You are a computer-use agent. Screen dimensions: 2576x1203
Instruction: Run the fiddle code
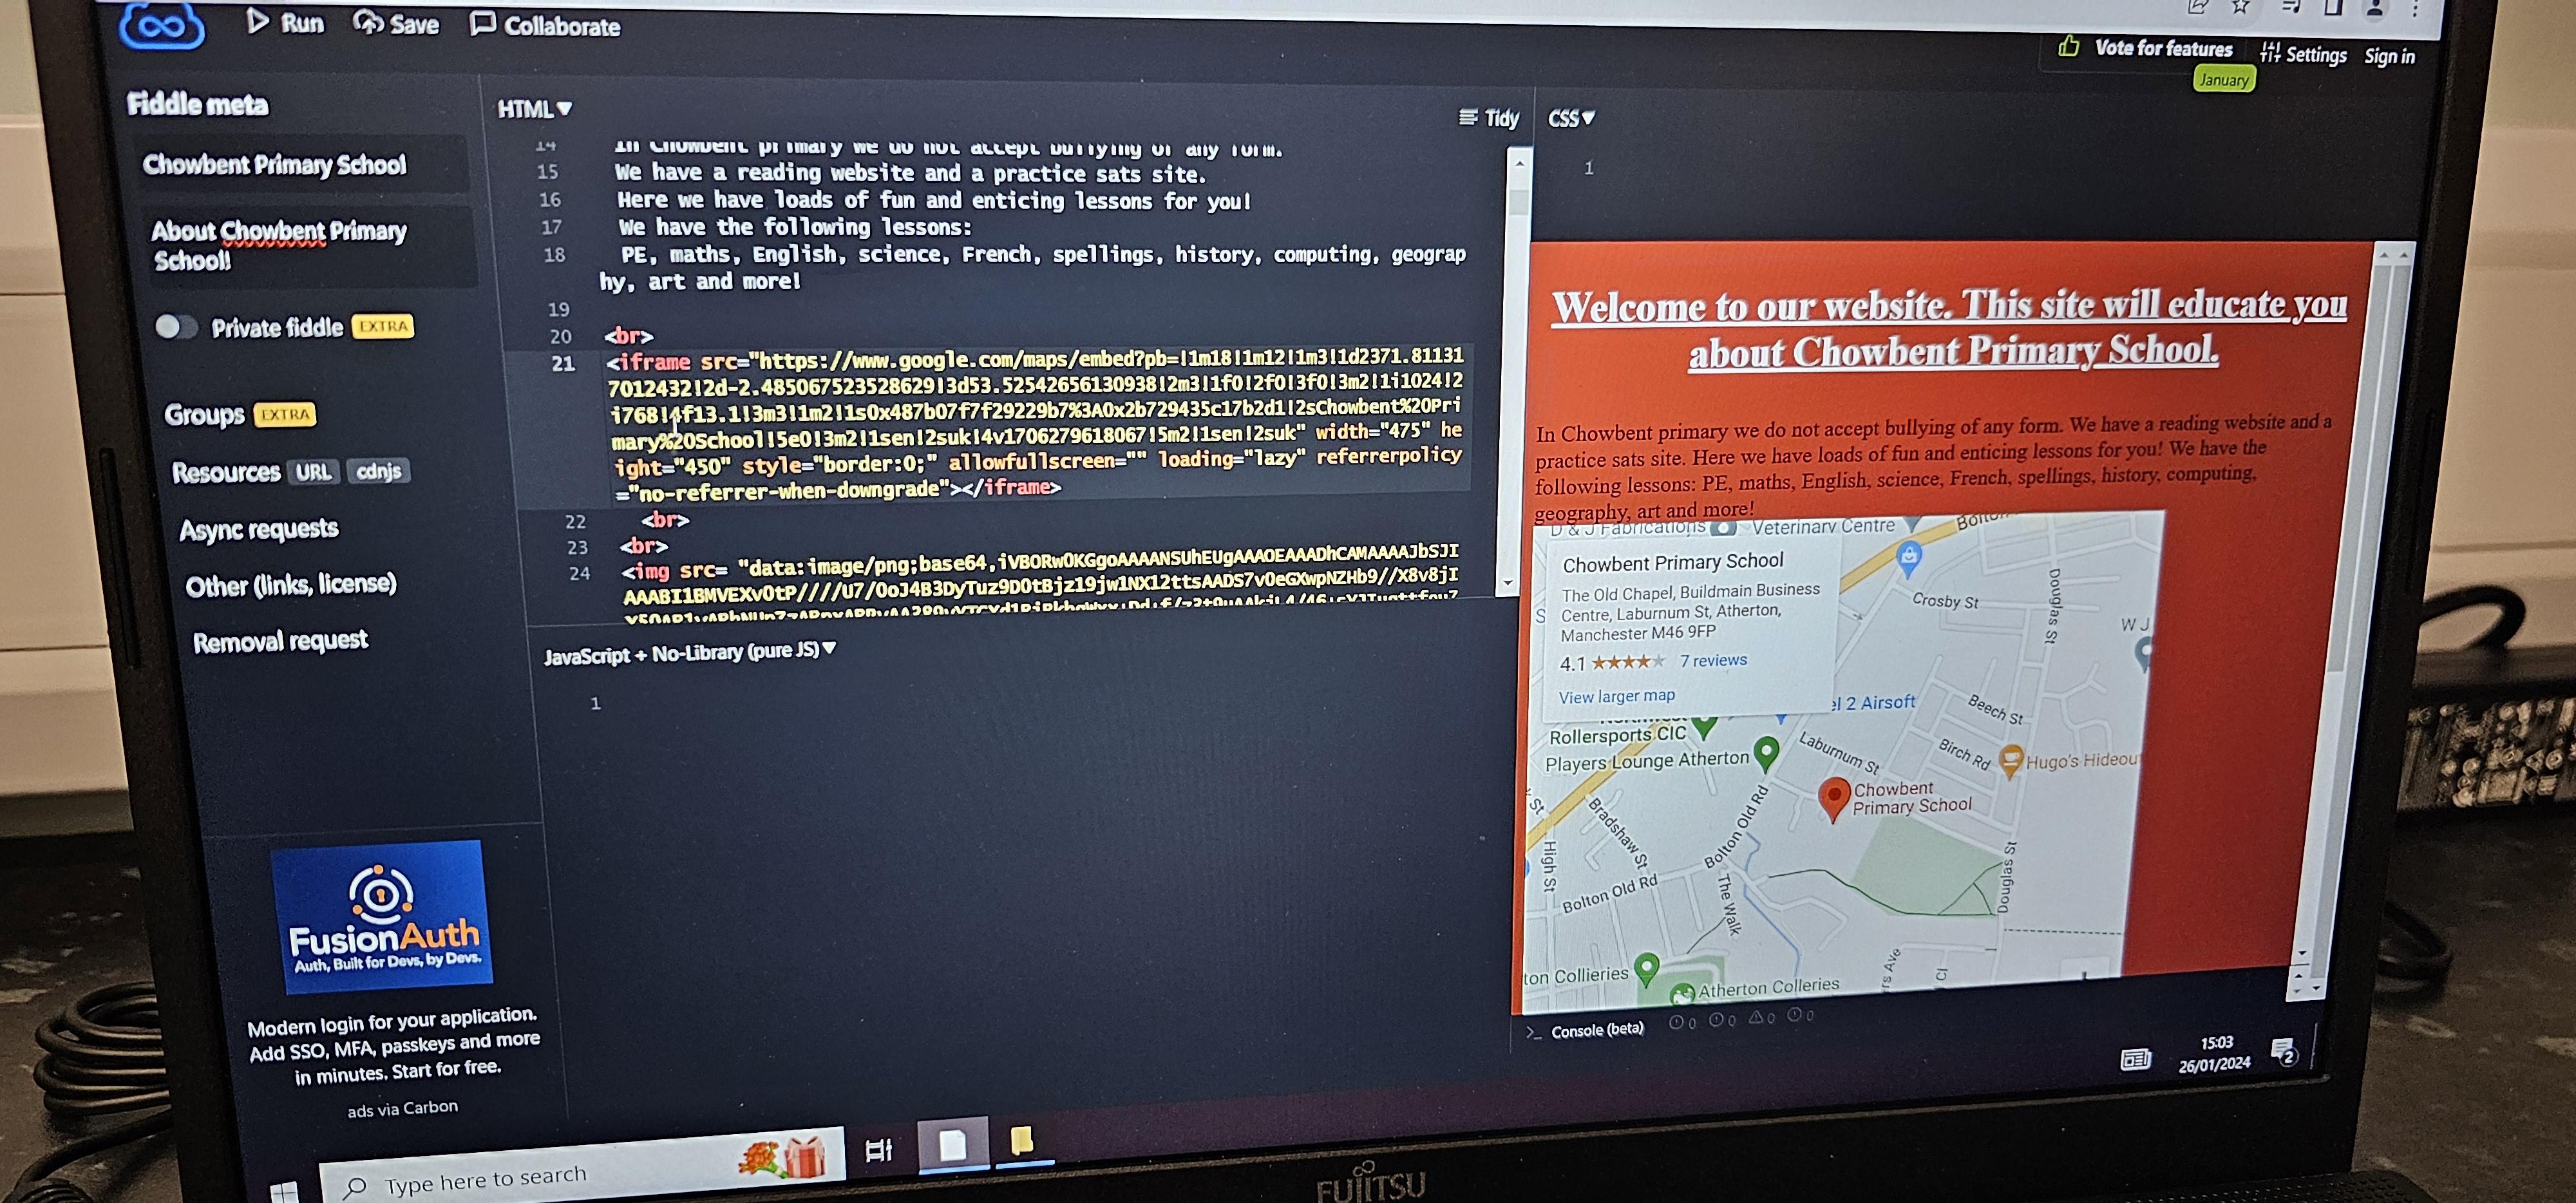[286, 22]
